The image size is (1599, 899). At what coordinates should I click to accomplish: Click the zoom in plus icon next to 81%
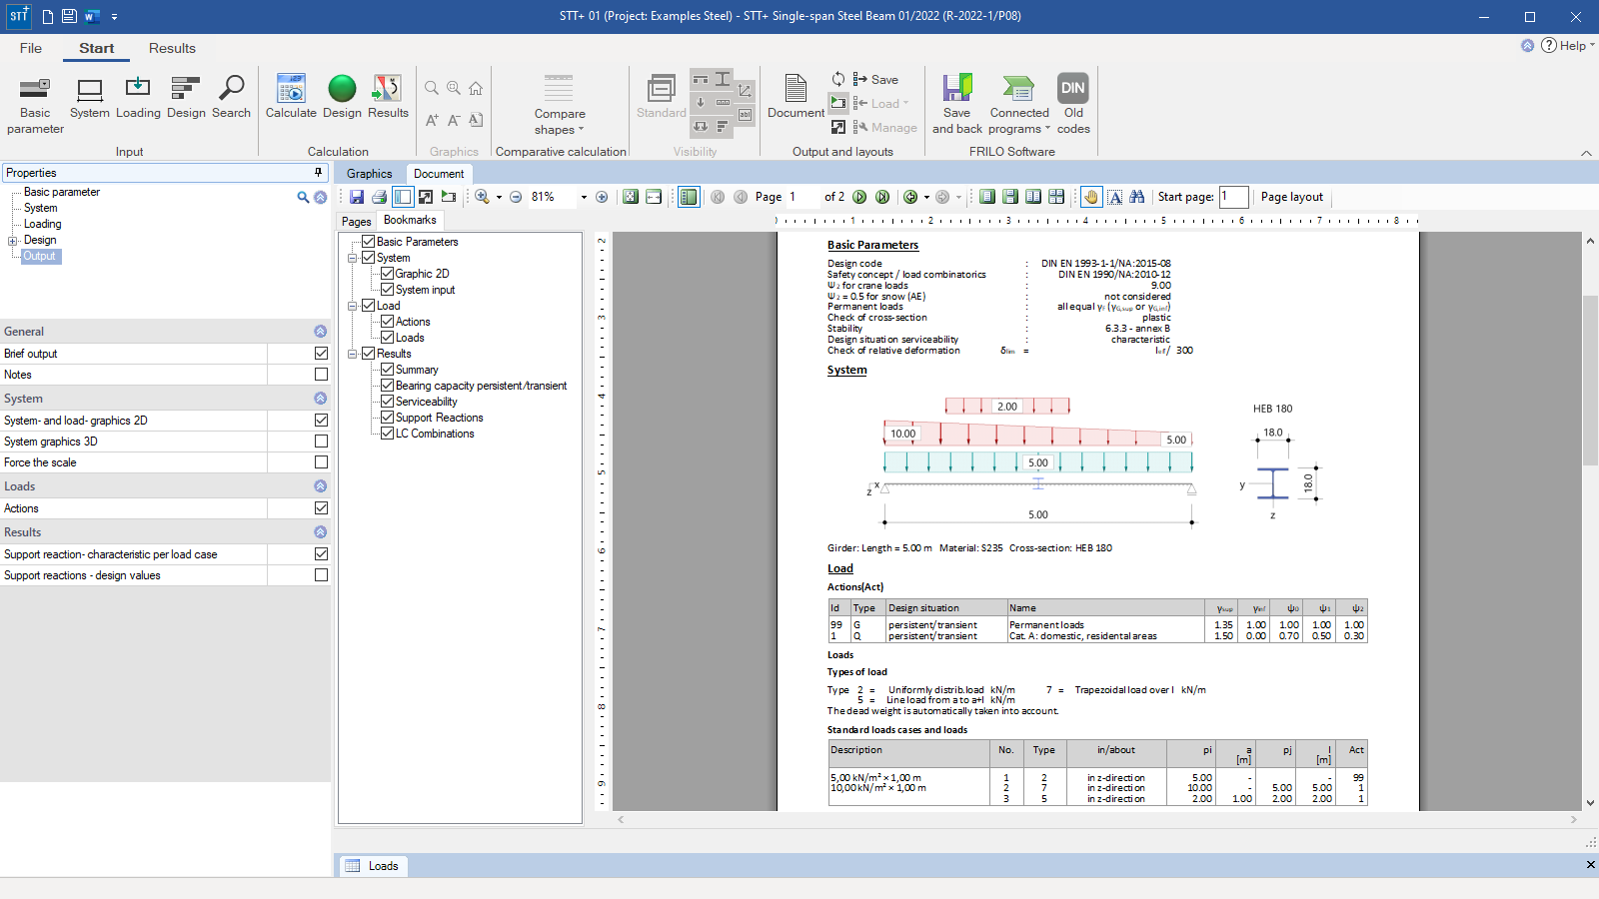click(602, 197)
